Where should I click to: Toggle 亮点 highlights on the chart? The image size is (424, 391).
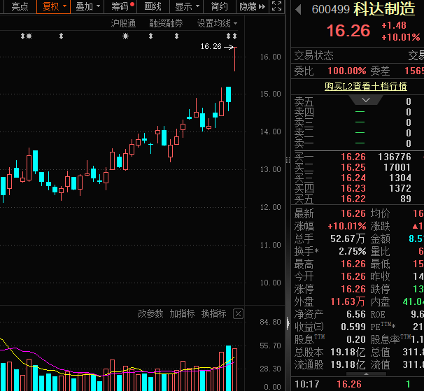(20, 6)
